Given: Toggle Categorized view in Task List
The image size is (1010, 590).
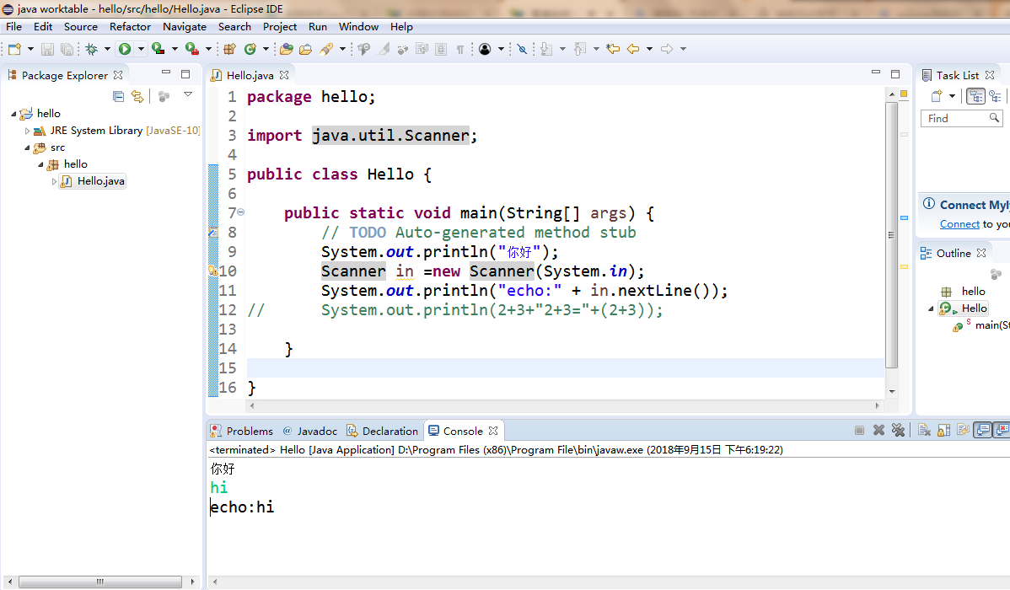Looking at the screenshot, I should (x=976, y=97).
